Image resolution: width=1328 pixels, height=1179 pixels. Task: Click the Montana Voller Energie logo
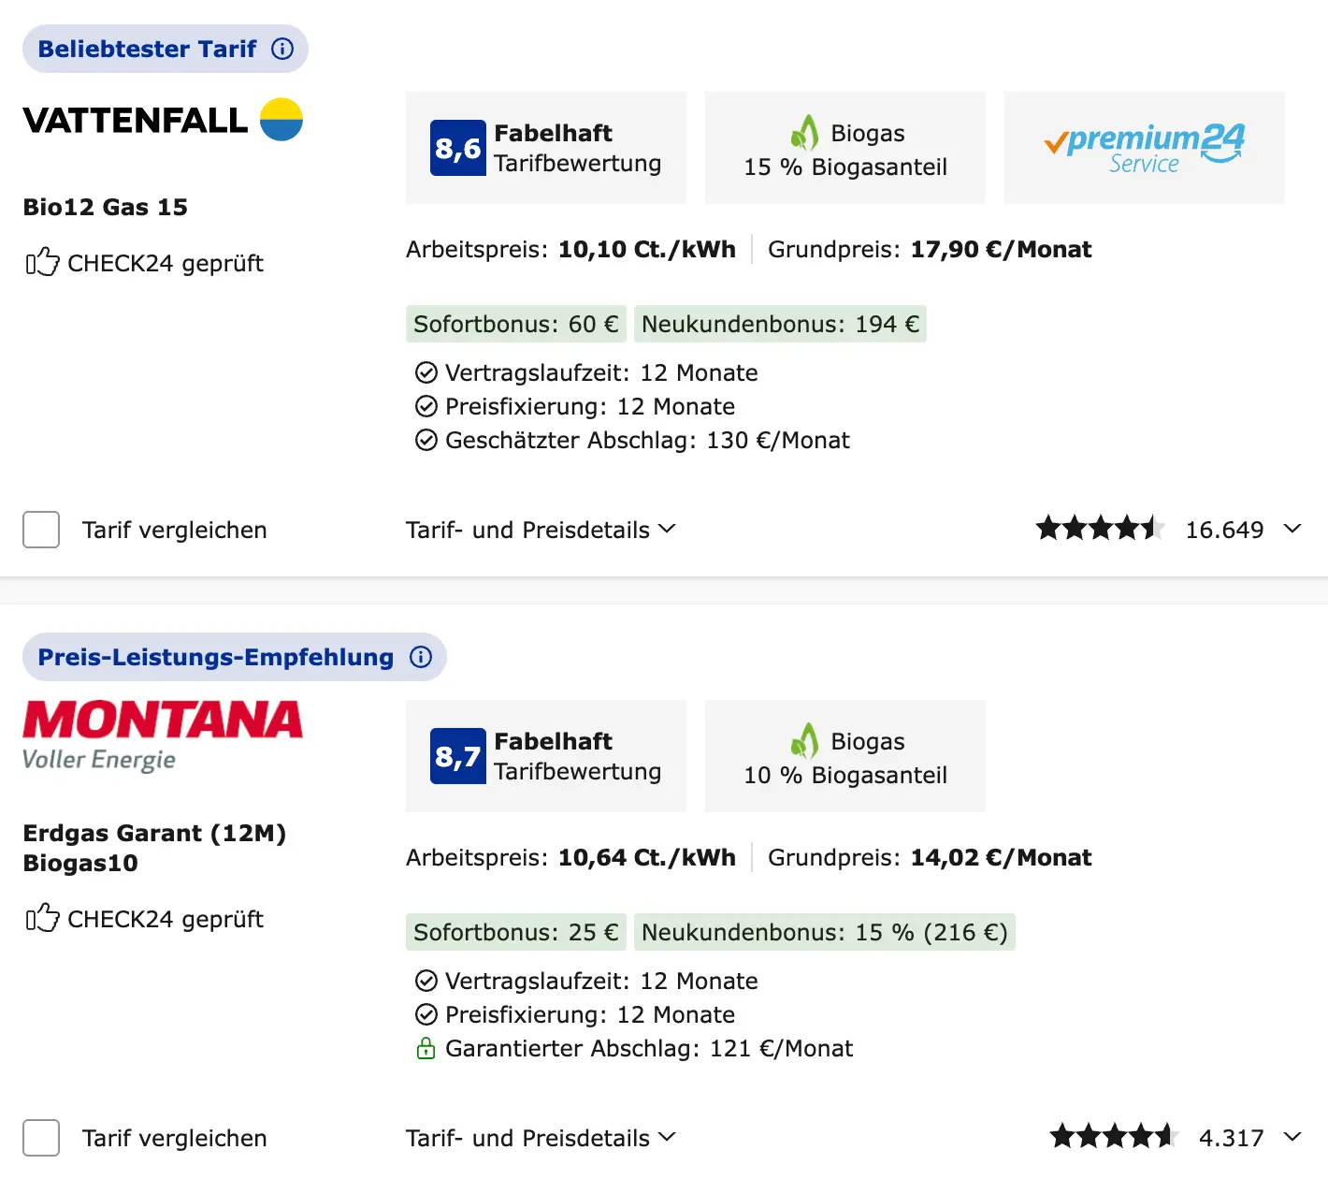pyautogui.click(x=163, y=735)
